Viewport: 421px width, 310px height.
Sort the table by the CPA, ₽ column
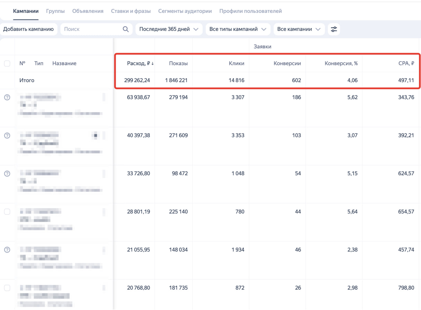(406, 63)
